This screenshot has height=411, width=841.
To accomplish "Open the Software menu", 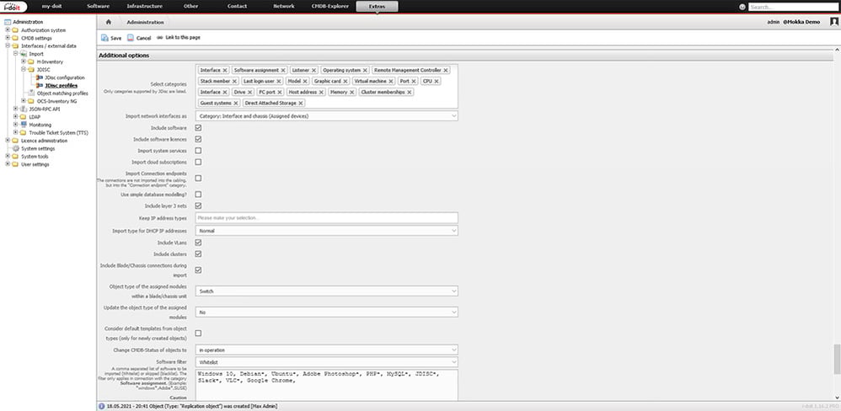I will [x=98, y=7].
